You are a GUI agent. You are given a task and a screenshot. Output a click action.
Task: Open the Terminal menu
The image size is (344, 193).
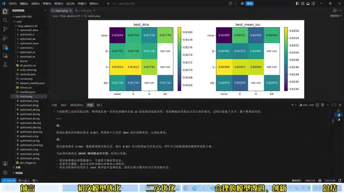(x=82, y=4)
